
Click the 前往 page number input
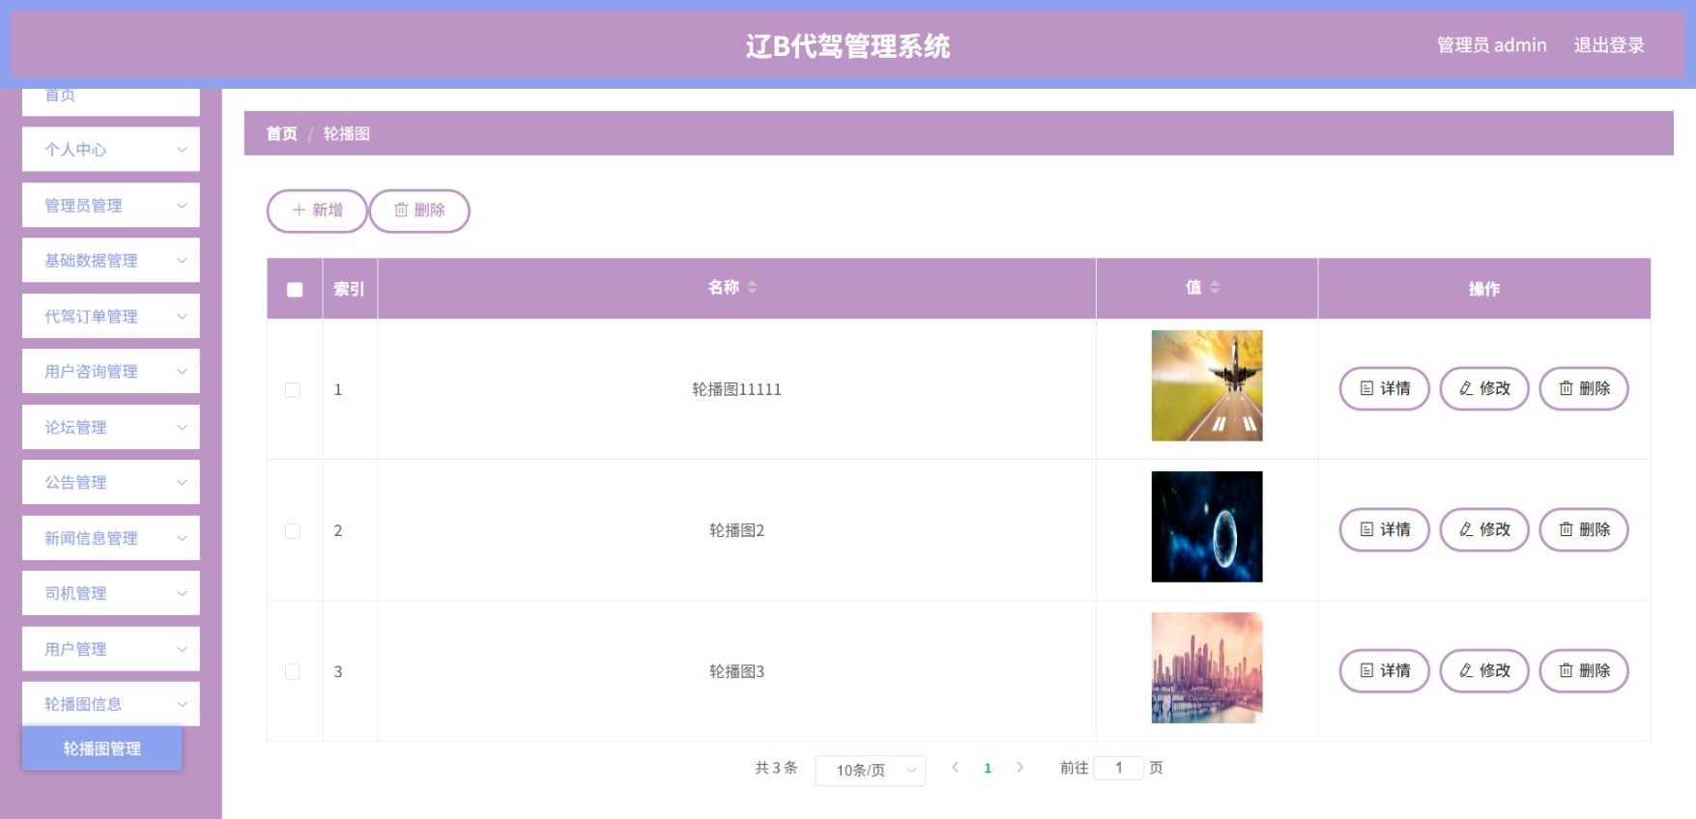click(x=1119, y=768)
